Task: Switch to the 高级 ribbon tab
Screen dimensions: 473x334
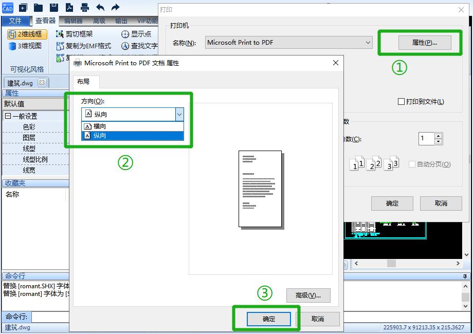Action: point(99,21)
